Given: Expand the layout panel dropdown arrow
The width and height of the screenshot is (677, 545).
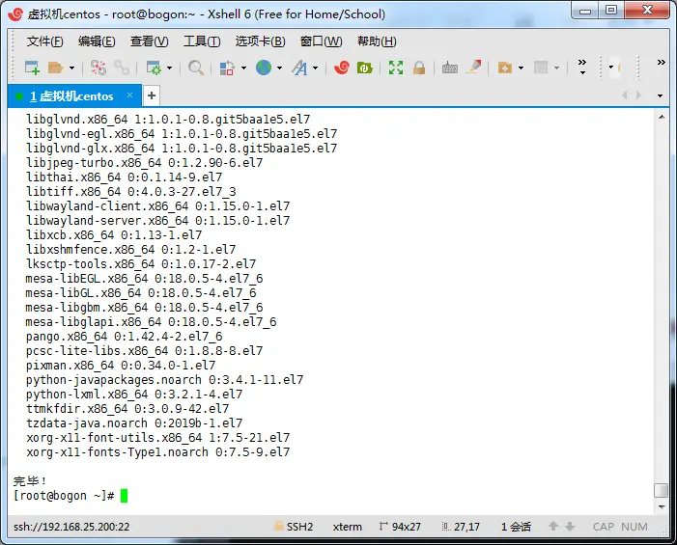Looking at the screenshot, I should coord(556,68).
